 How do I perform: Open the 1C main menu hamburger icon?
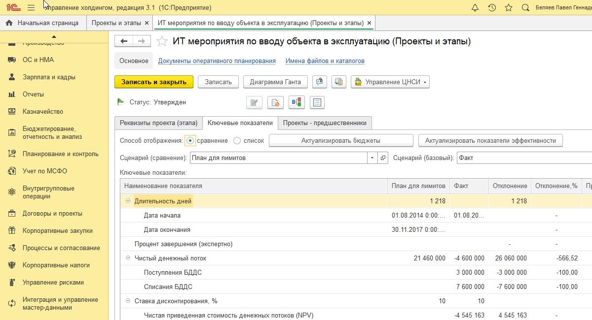pyautogui.click(x=31, y=7)
